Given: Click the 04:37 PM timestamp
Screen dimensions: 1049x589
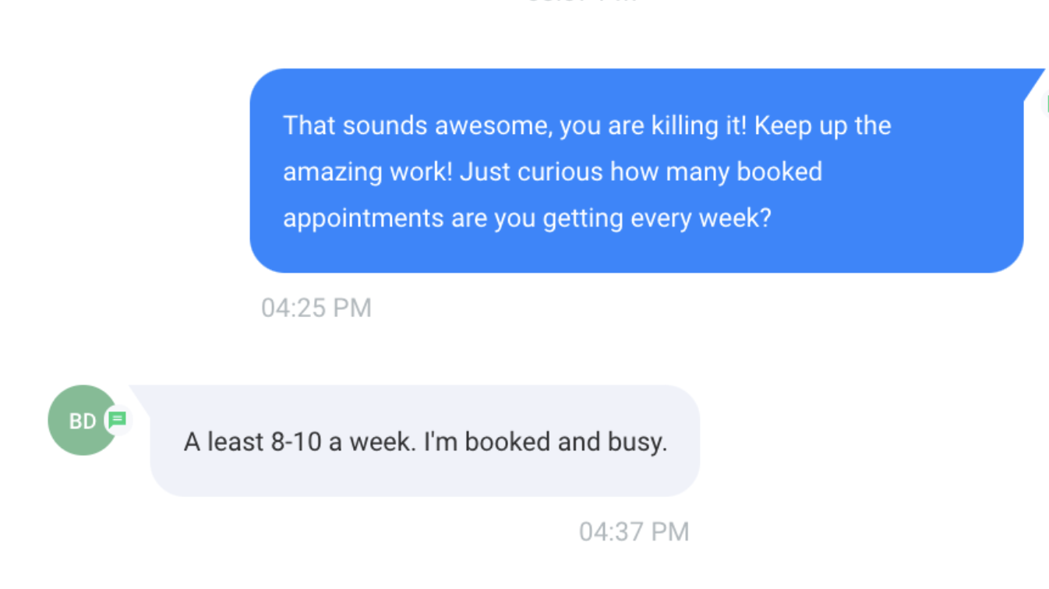Looking at the screenshot, I should pos(634,532).
